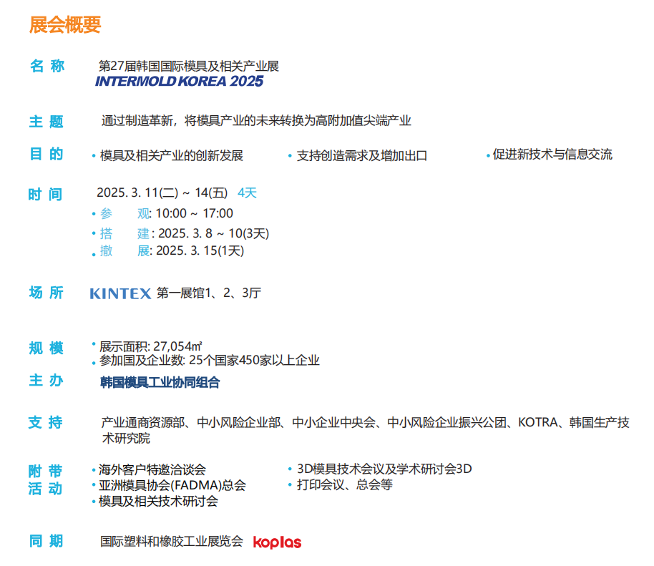Click 模具及相关技术研讨会 bullet
Viewport: 654px width, 566px height.
click(159, 502)
